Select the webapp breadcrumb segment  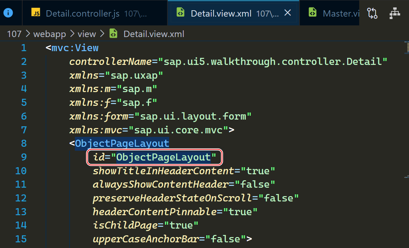point(49,34)
